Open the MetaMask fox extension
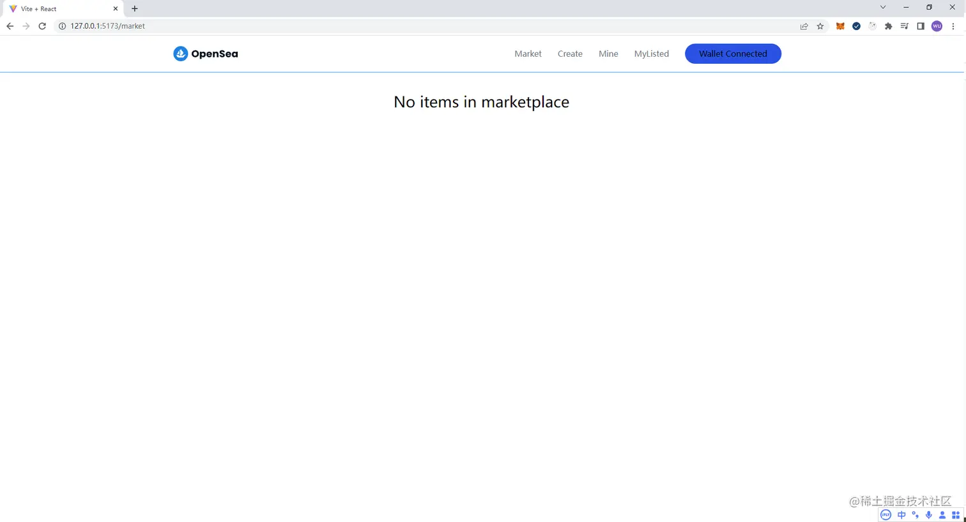Viewport: 966px width, 522px height. 840,26
